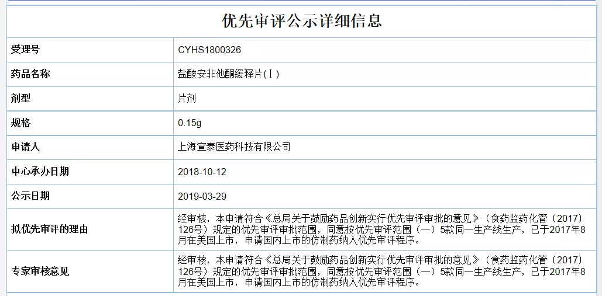Click the 优先审评公示详细信息 page title

click(301, 21)
